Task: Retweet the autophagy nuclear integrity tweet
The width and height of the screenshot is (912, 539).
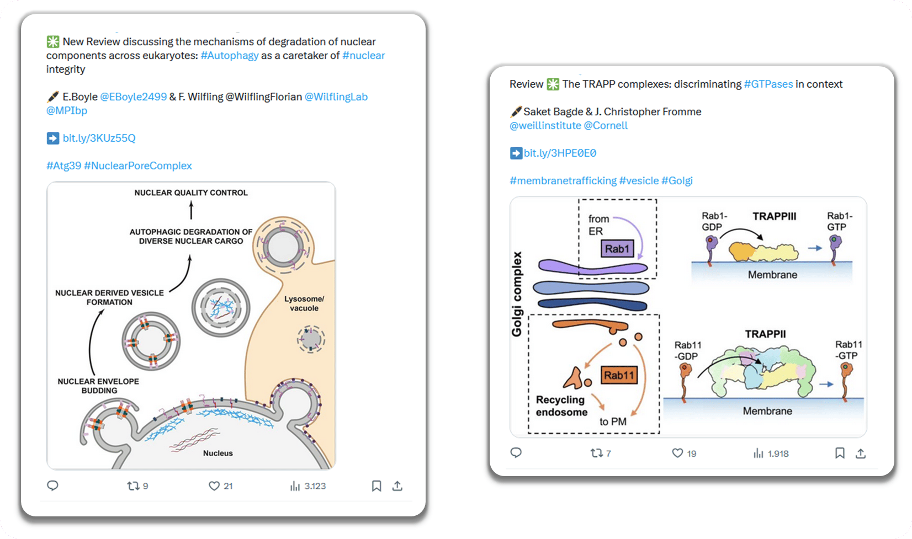Action: [x=134, y=486]
